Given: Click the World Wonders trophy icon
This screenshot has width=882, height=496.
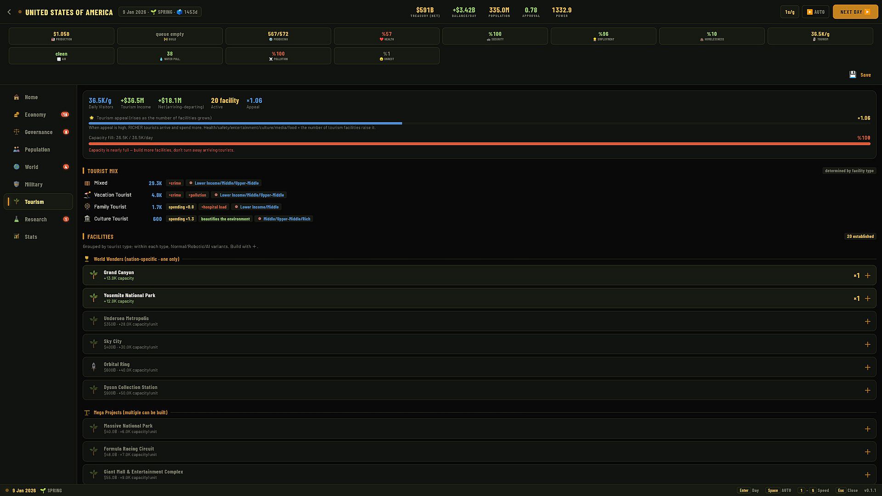Looking at the screenshot, I should click(87, 259).
